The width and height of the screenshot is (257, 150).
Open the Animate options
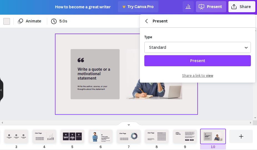[x=29, y=21]
